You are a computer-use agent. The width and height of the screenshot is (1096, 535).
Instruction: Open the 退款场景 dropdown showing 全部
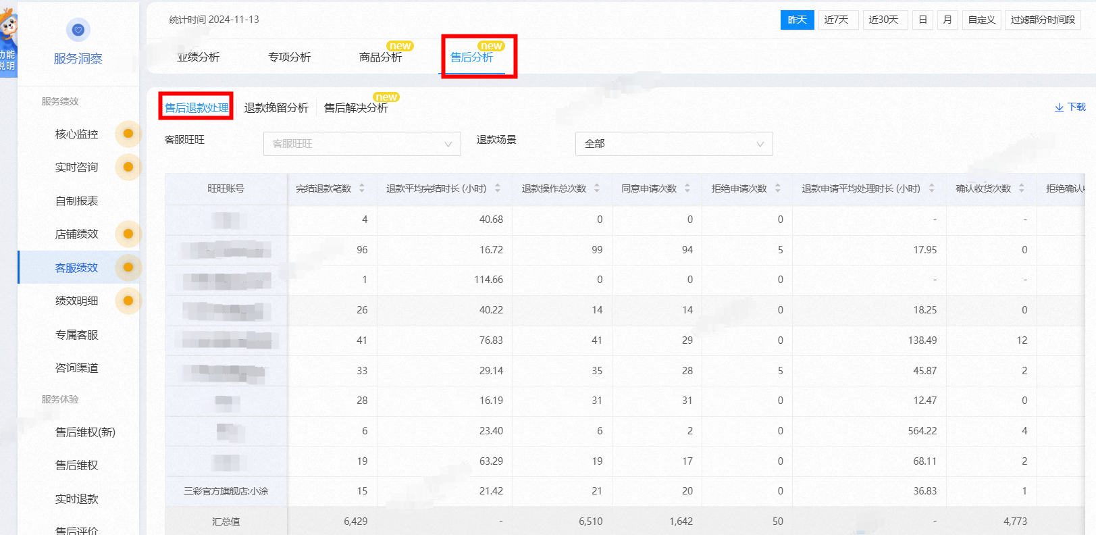[674, 144]
